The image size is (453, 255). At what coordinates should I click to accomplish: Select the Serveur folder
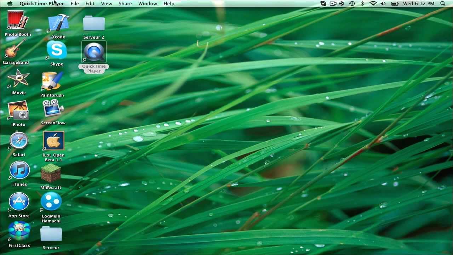pyautogui.click(x=51, y=234)
